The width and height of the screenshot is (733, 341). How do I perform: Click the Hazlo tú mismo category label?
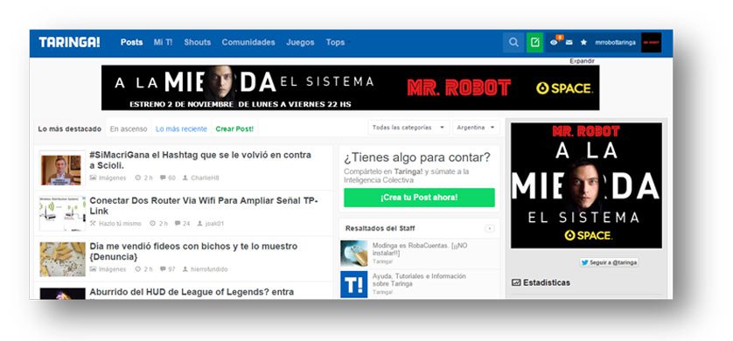(120, 224)
